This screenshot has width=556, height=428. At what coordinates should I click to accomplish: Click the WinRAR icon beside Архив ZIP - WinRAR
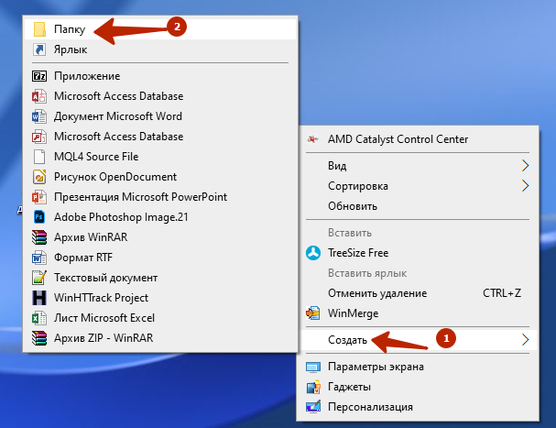click(39, 338)
